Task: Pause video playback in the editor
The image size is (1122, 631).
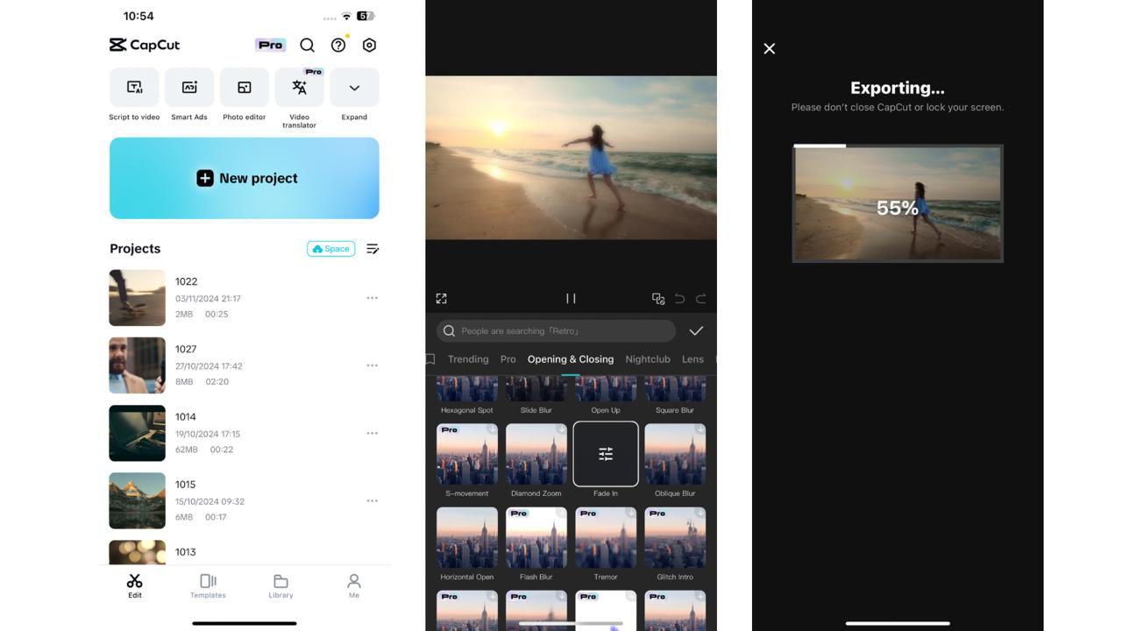Action: 571,298
